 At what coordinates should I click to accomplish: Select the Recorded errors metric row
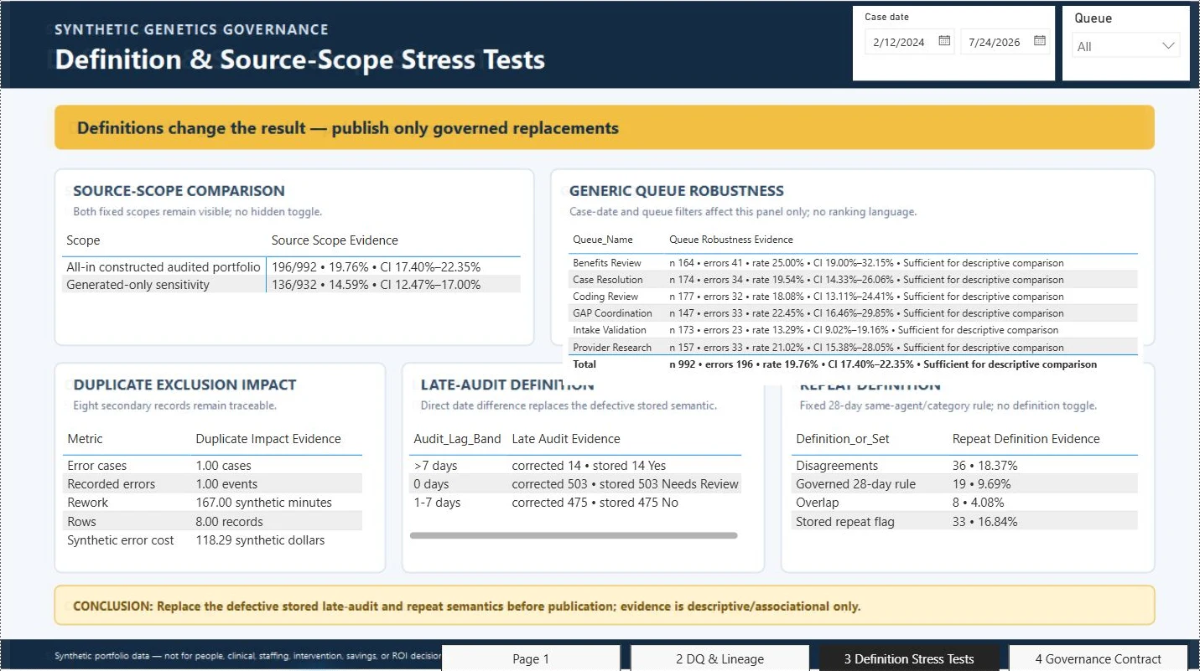pos(213,484)
